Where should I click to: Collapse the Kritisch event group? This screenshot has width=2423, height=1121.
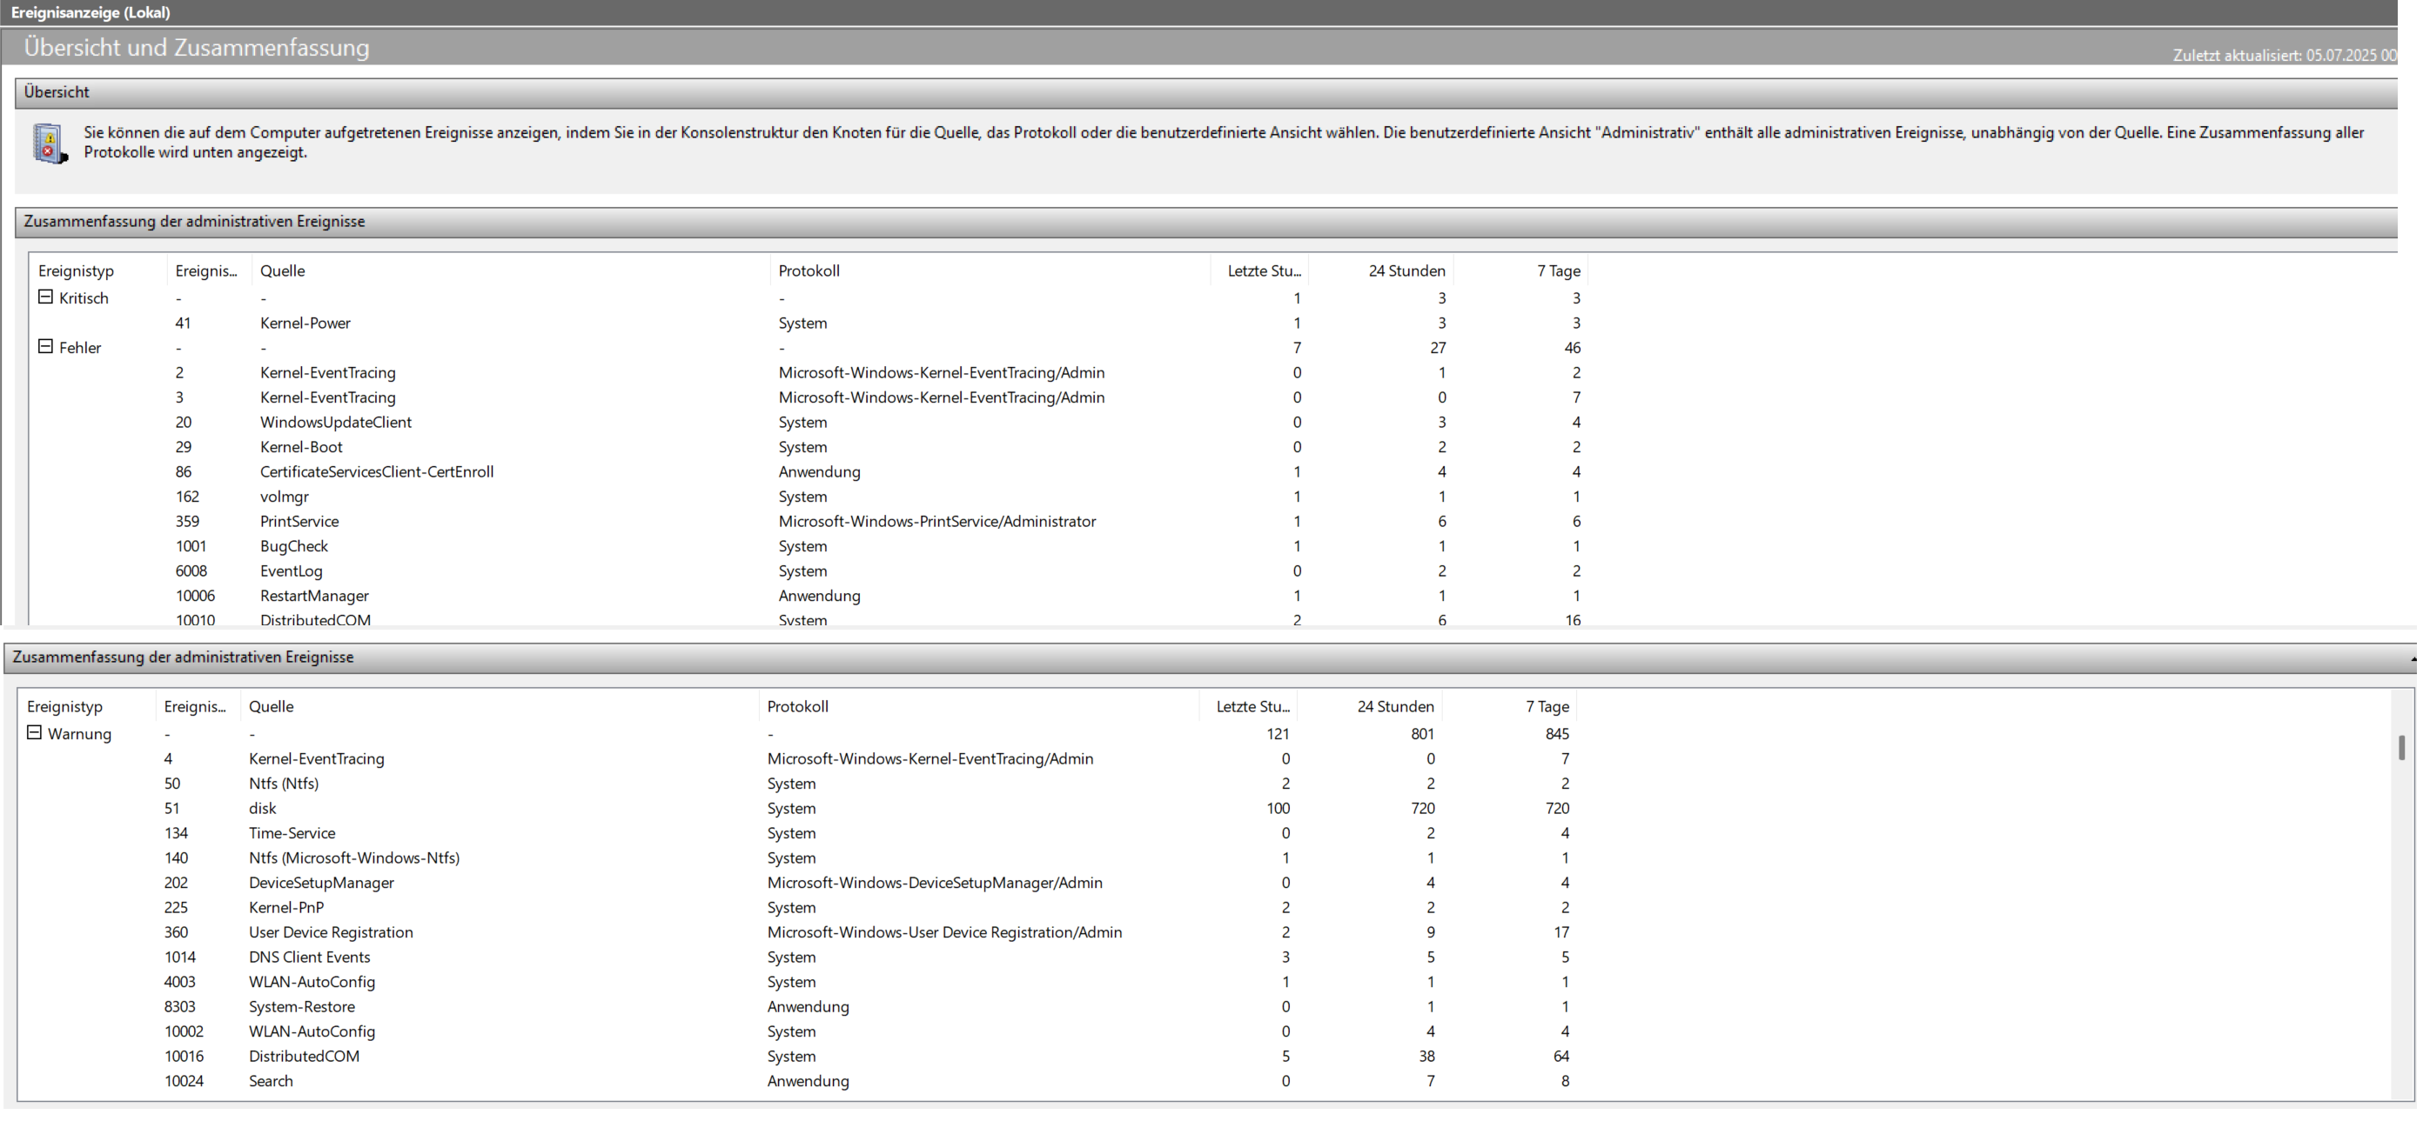(x=45, y=297)
